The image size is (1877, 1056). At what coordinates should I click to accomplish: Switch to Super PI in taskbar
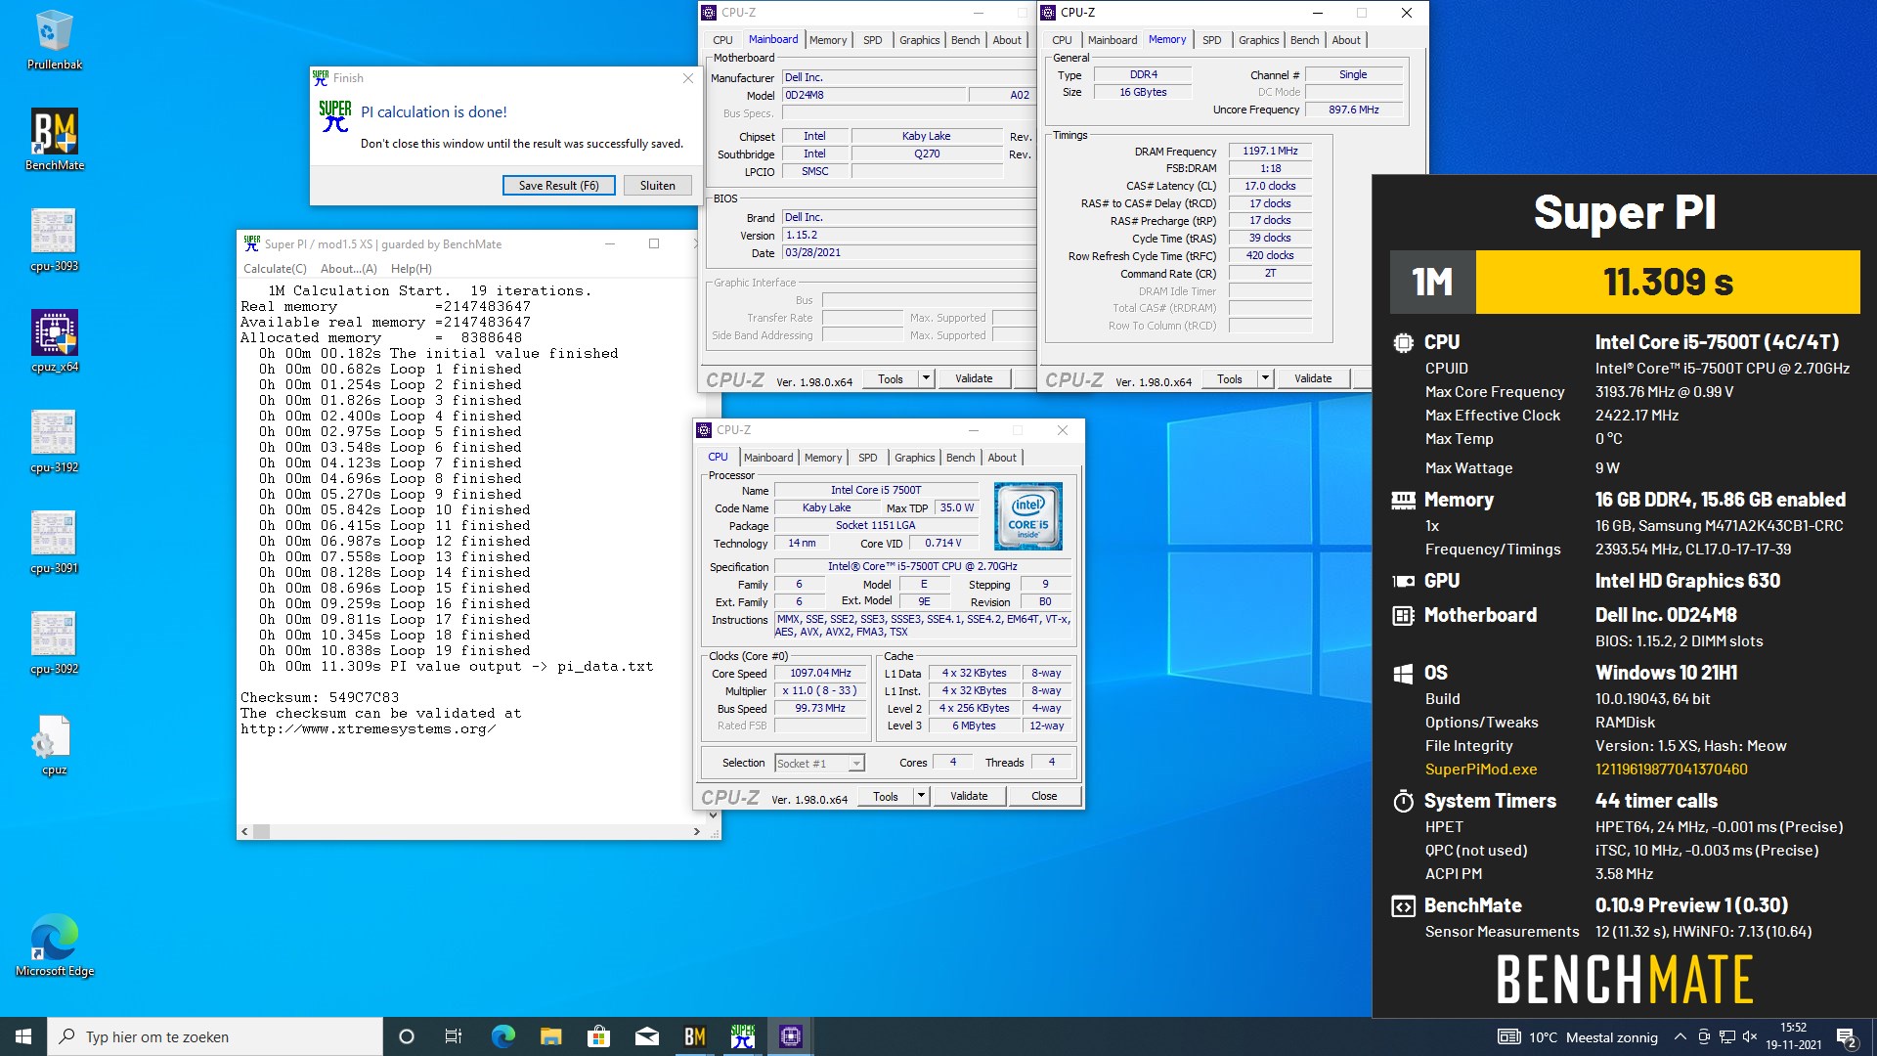(x=742, y=1036)
